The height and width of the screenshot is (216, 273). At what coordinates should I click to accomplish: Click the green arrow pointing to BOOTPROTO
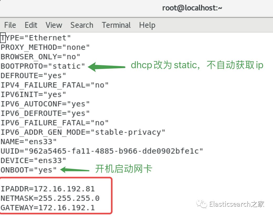(x=107, y=67)
